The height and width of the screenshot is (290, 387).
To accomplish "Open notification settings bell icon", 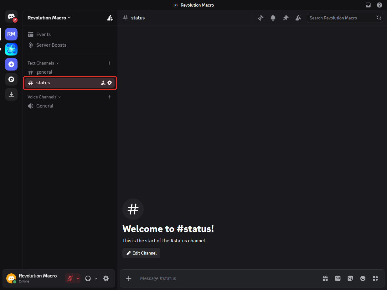I will click(273, 18).
